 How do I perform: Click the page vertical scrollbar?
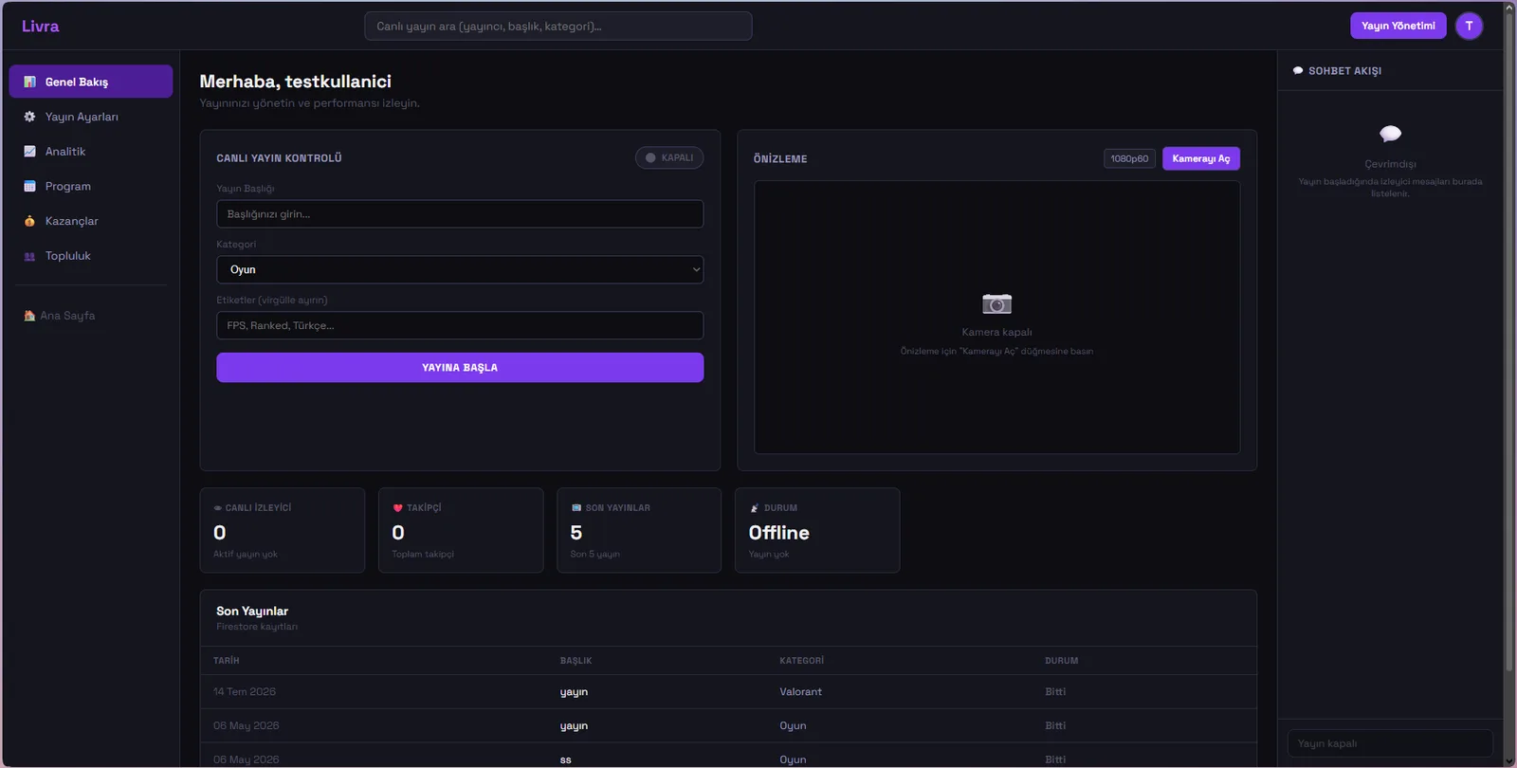click(1509, 341)
